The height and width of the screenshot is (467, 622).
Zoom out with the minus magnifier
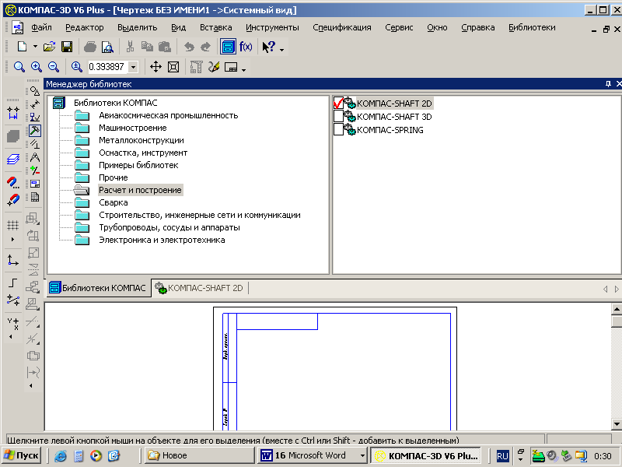coord(53,67)
